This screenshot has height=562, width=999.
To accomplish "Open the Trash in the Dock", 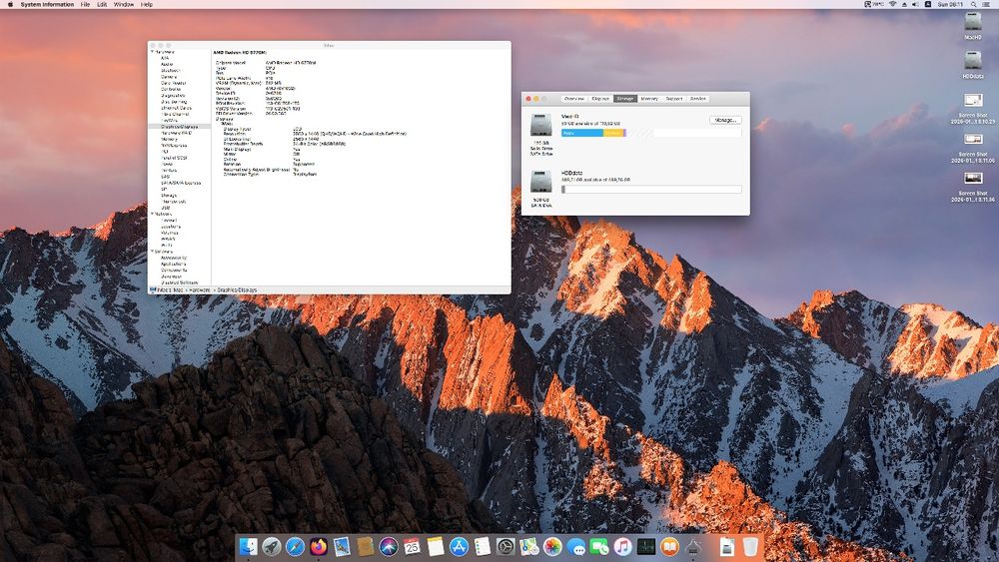I will coord(750,546).
